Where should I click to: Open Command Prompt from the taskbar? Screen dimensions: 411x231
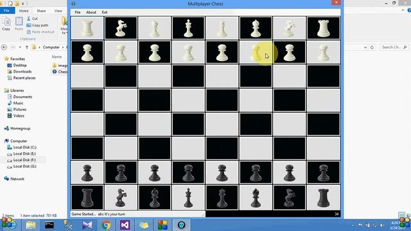tap(49, 225)
